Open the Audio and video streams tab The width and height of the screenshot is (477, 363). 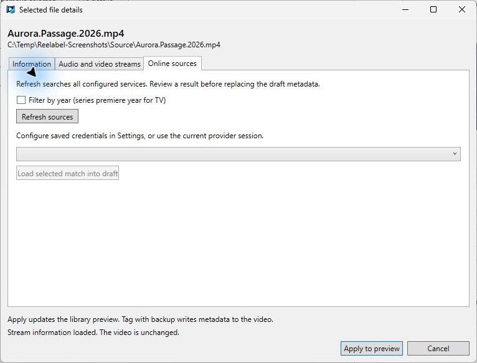[100, 64]
